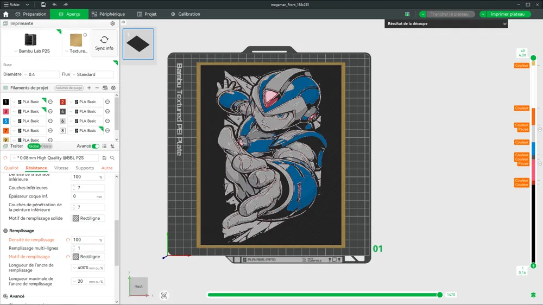Click the horizontal move slider handle
The width and height of the screenshot is (543, 305).
tap(440, 295)
